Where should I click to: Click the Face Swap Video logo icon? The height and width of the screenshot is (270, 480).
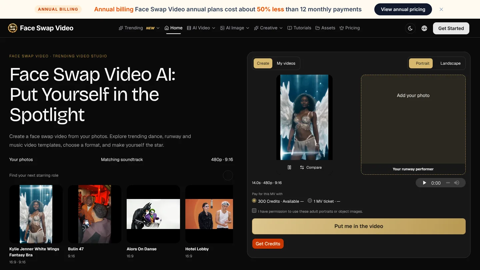13,28
